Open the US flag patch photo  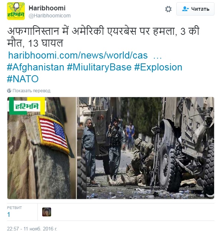click(x=42, y=148)
